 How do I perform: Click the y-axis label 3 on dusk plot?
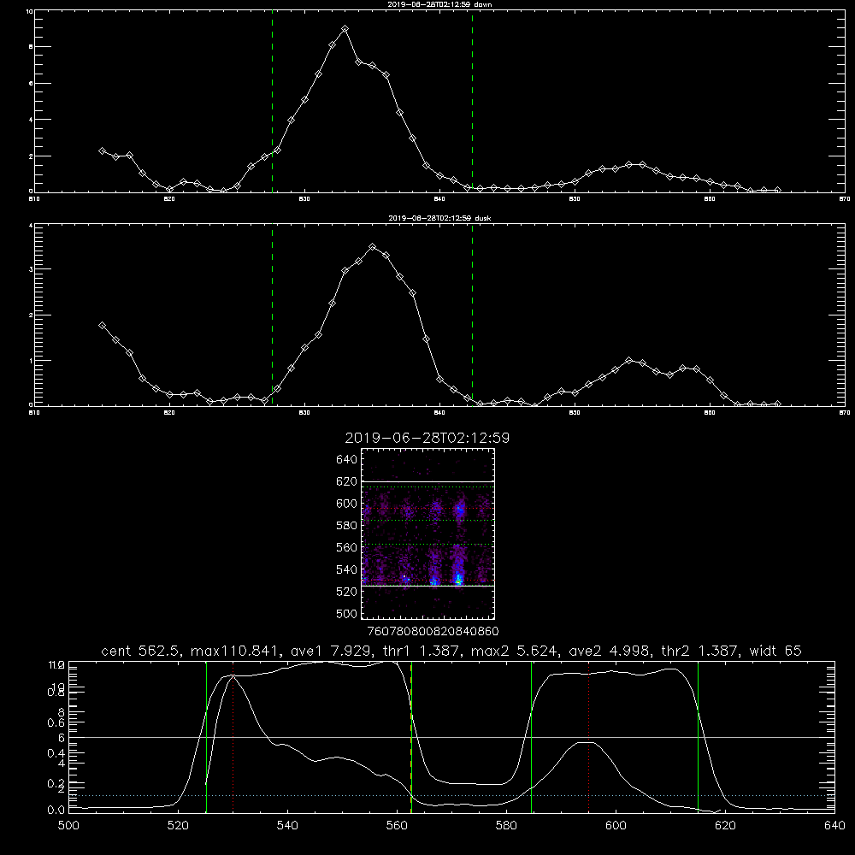(31, 269)
